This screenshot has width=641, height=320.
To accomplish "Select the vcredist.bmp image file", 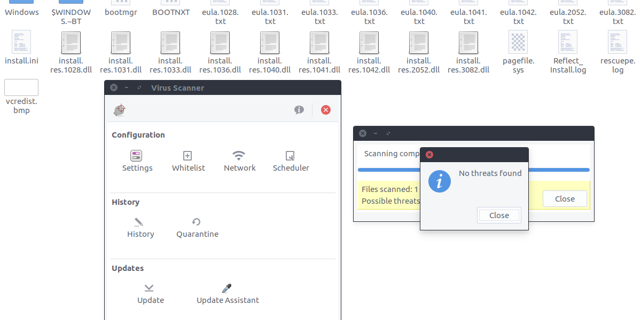I will point(21,97).
